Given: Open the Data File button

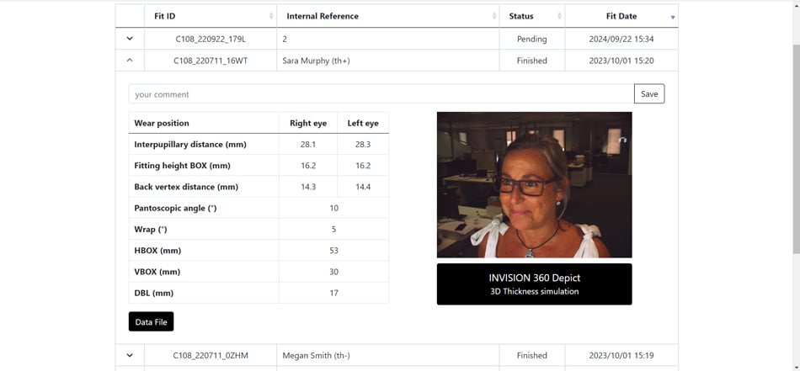Looking at the screenshot, I should (151, 322).
